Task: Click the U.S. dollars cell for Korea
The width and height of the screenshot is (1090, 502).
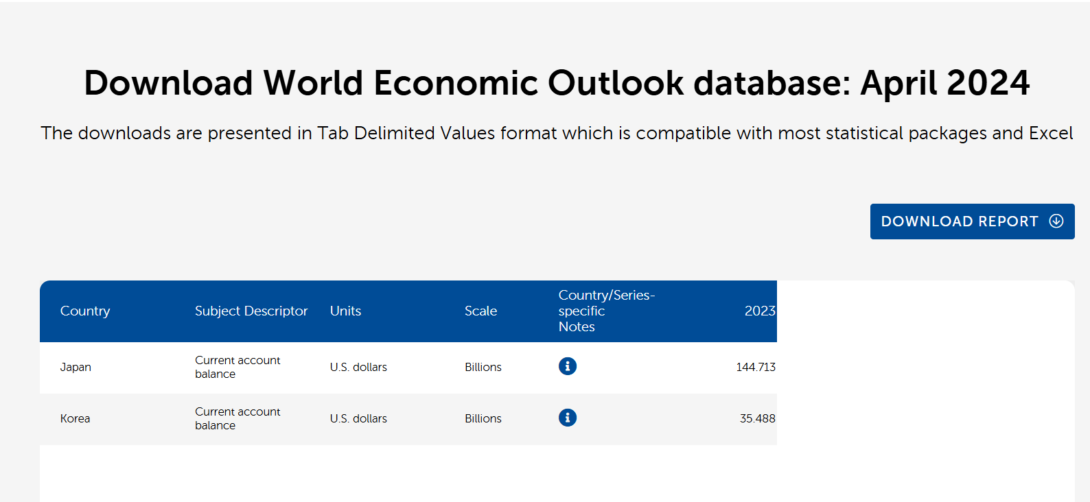Action: click(x=358, y=418)
